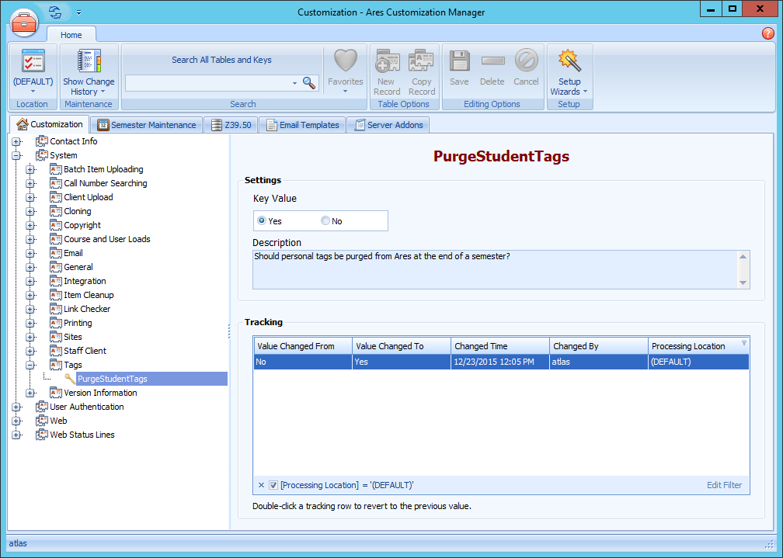Select the Setup Wizards icon

(569, 62)
